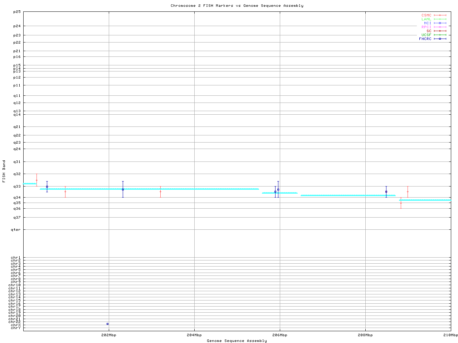Click the qter y-axis band label
458x343 pixels.
tap(16, 230)
